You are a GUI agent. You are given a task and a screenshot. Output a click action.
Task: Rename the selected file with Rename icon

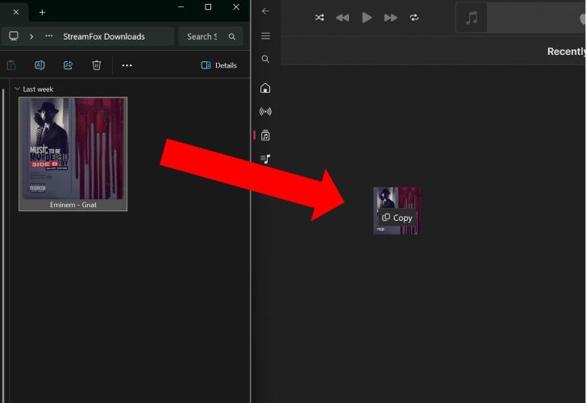(x=39, y=65)
